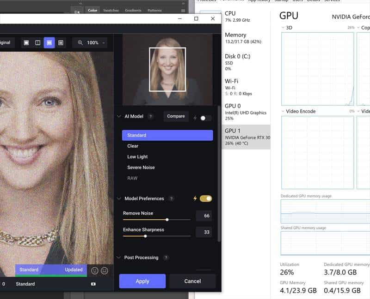370x299 pixels.
Task: Click the camera snapshot icon in status bar
Action: point(93,284)
